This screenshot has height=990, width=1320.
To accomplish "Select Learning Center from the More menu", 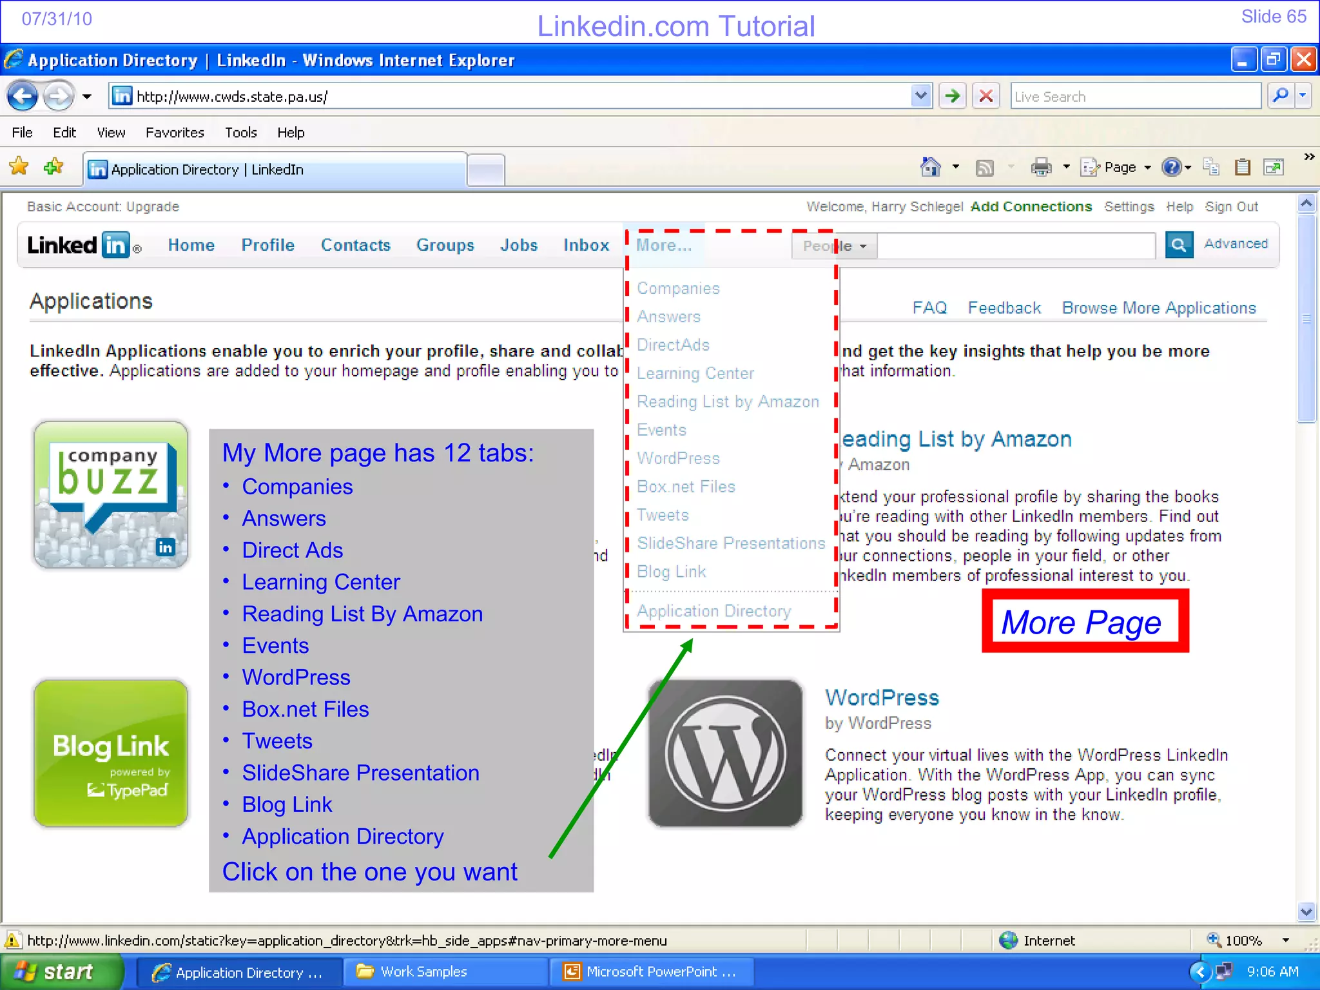I will (695, 373).
